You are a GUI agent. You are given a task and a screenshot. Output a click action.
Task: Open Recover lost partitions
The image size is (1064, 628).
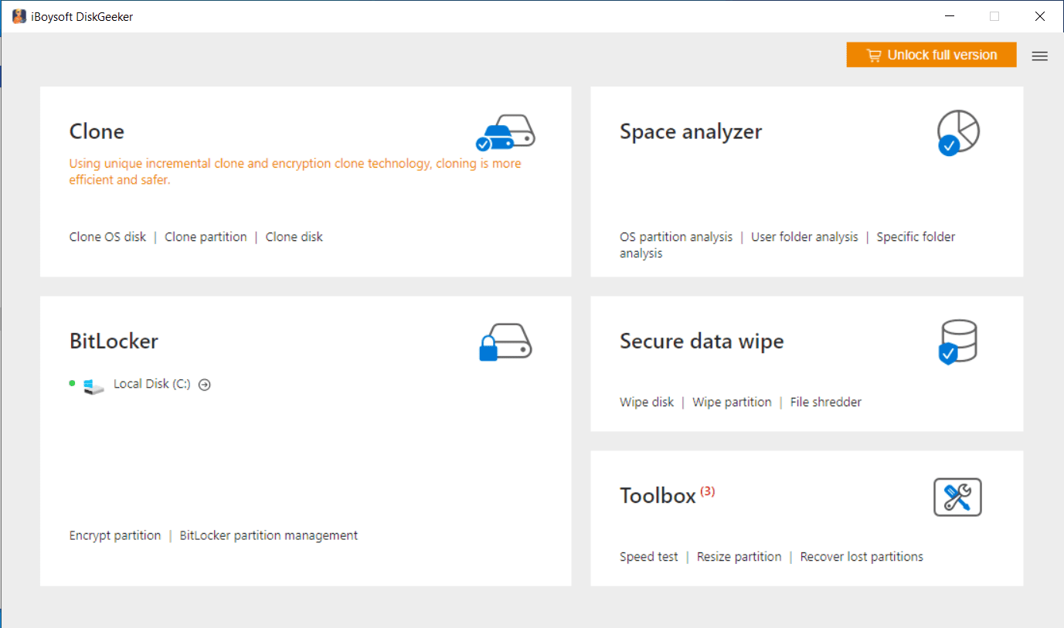coord(862,557)
